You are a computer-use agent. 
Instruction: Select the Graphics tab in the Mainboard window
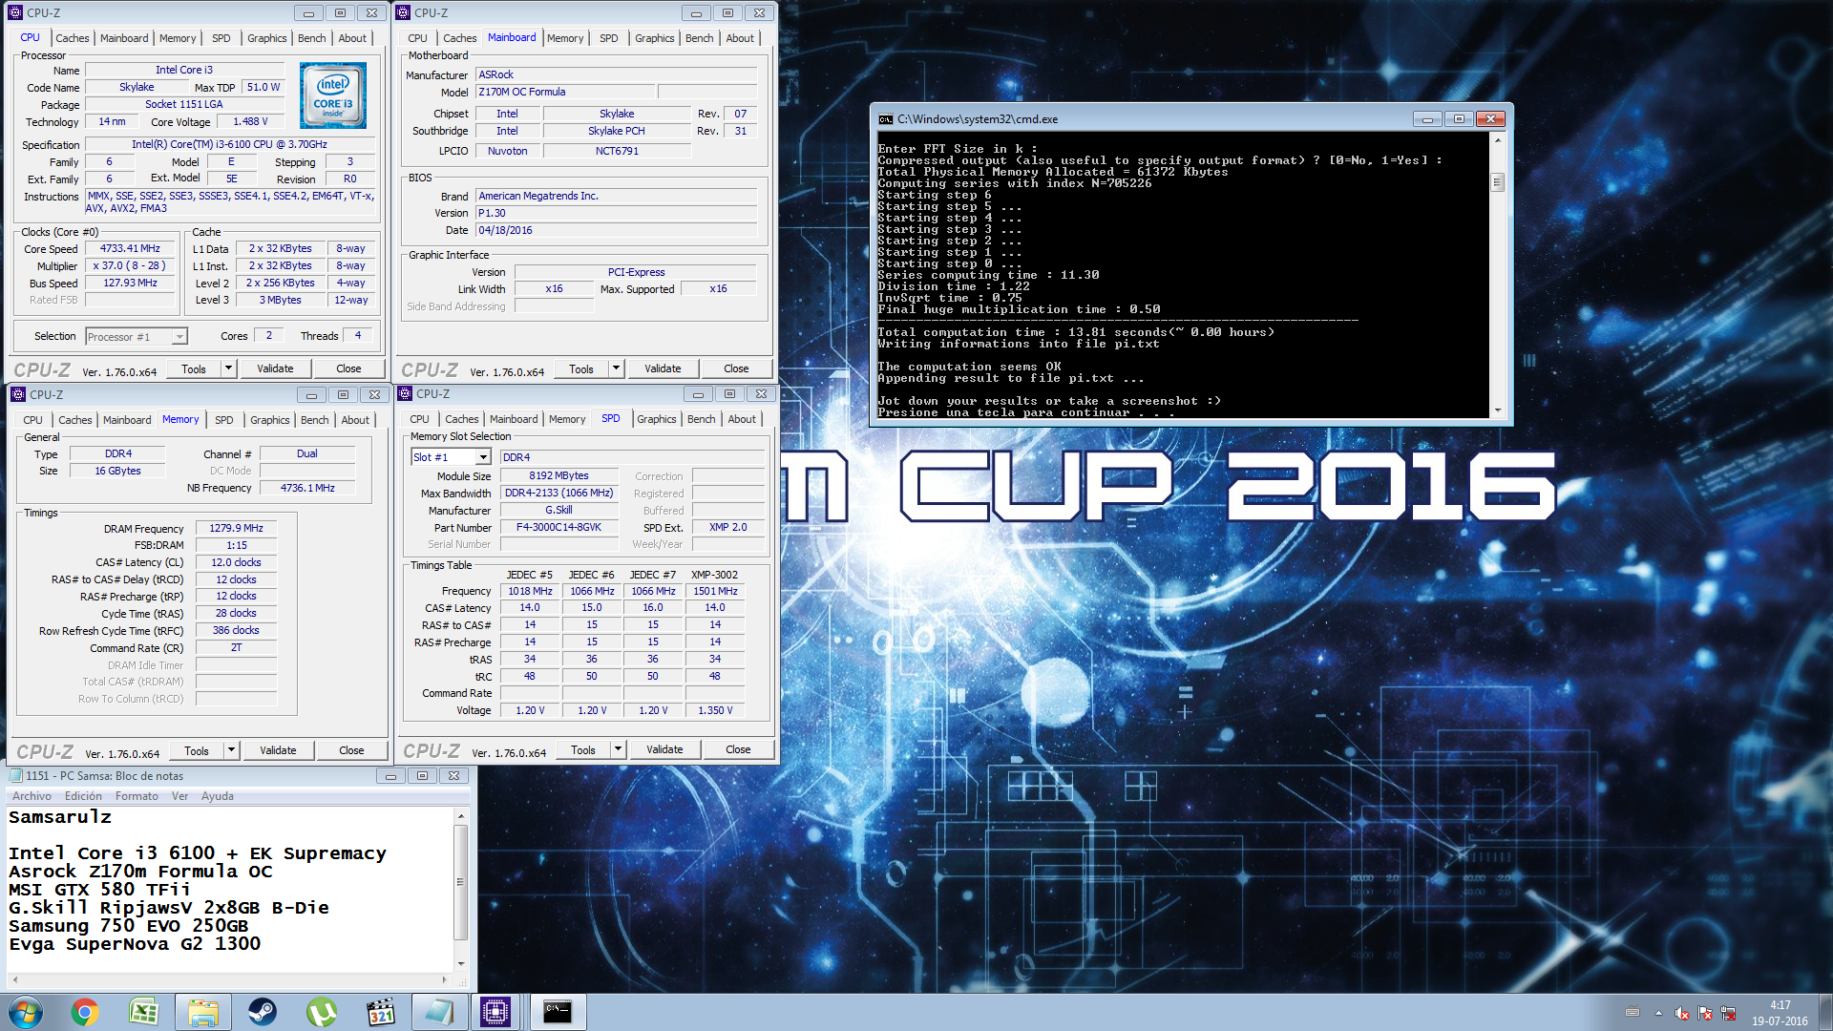coord(654,38)
